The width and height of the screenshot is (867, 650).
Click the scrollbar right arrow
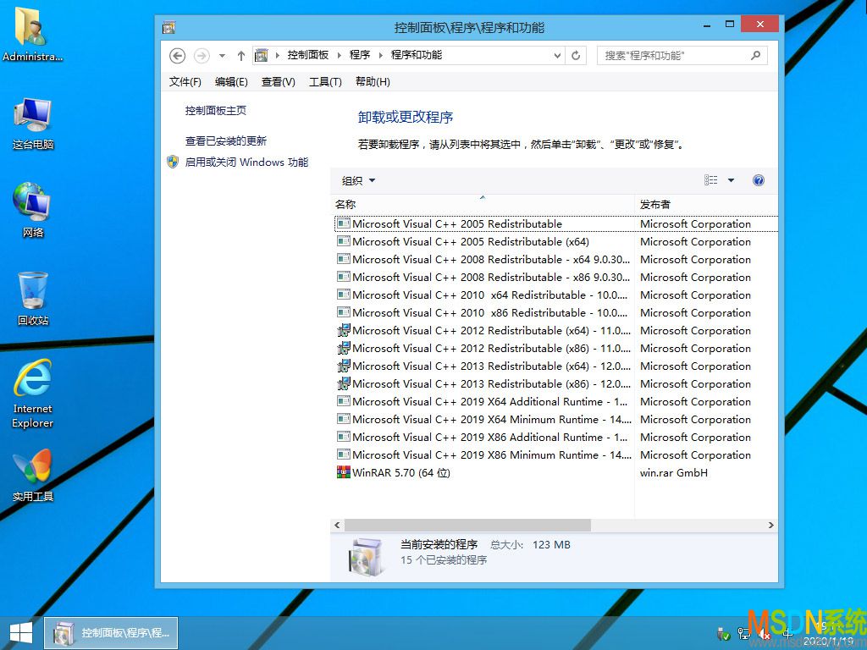click(x=770, y=525)
